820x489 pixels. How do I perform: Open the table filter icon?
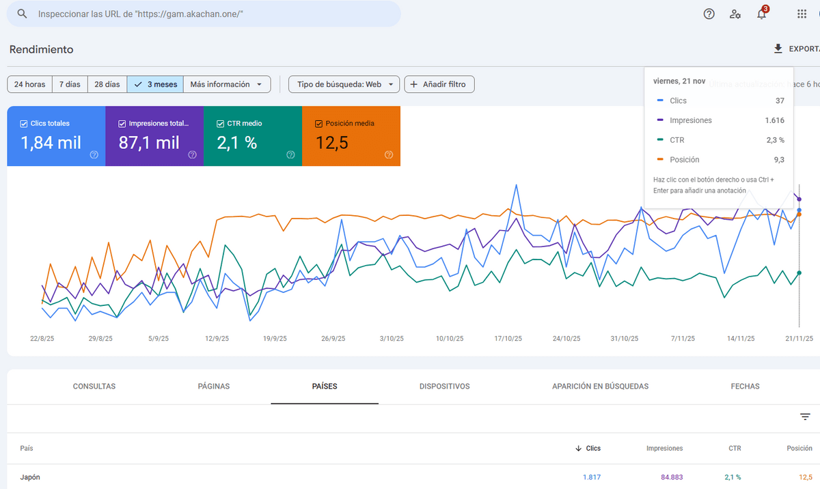pyautogui.click(x=805, y=417)
